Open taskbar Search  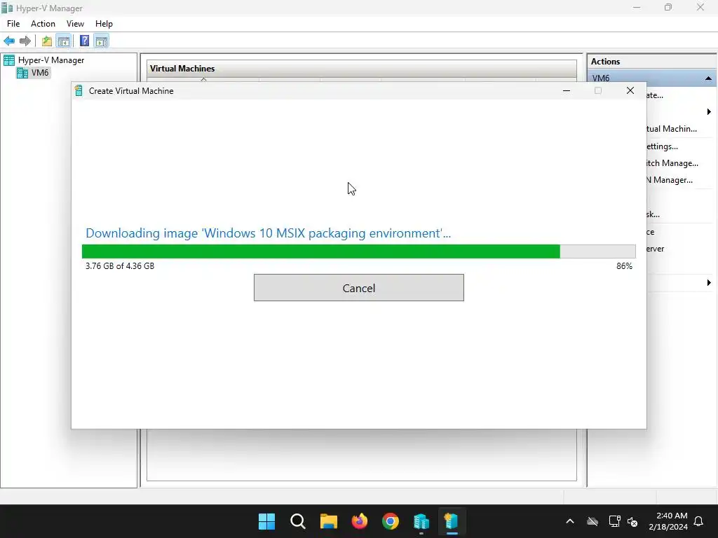tap(297, 521)
